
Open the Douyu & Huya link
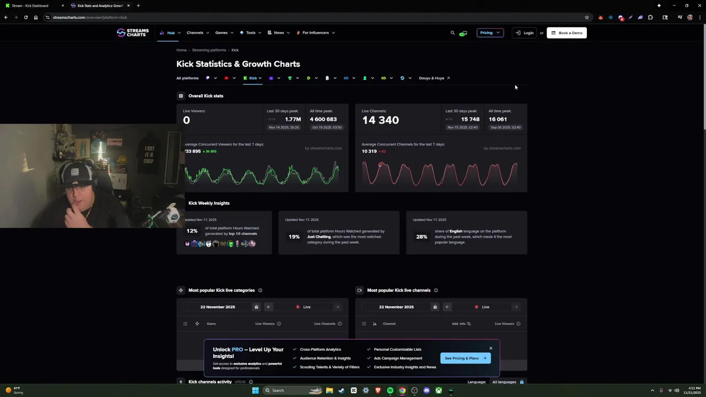[x=434, y=78]
